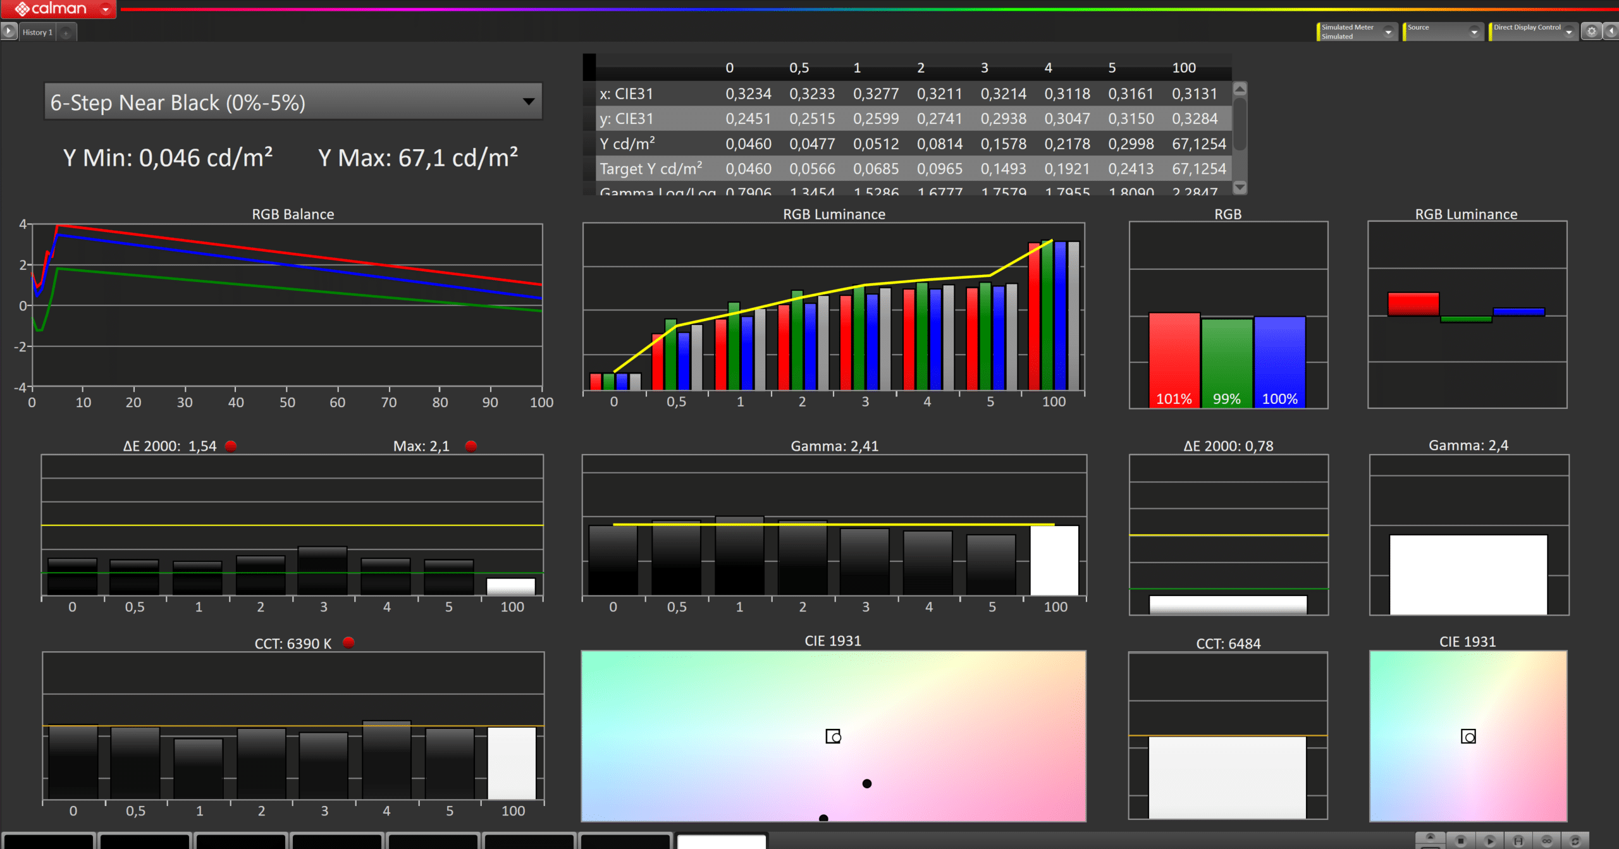The height and width of the screenshot is (849, 1619).
Task: Click the single read bracket icon
Action: click(x=1518, y=841)
